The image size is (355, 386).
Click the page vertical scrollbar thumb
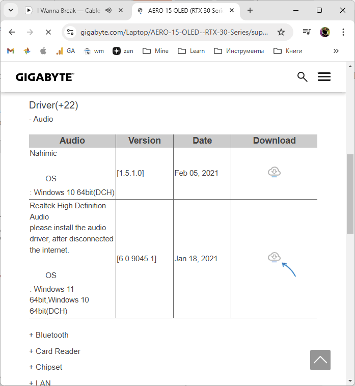pos(350,194)
